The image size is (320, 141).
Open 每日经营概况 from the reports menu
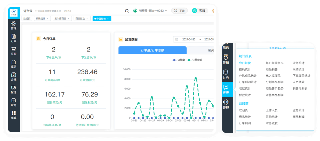click(274, 63)
